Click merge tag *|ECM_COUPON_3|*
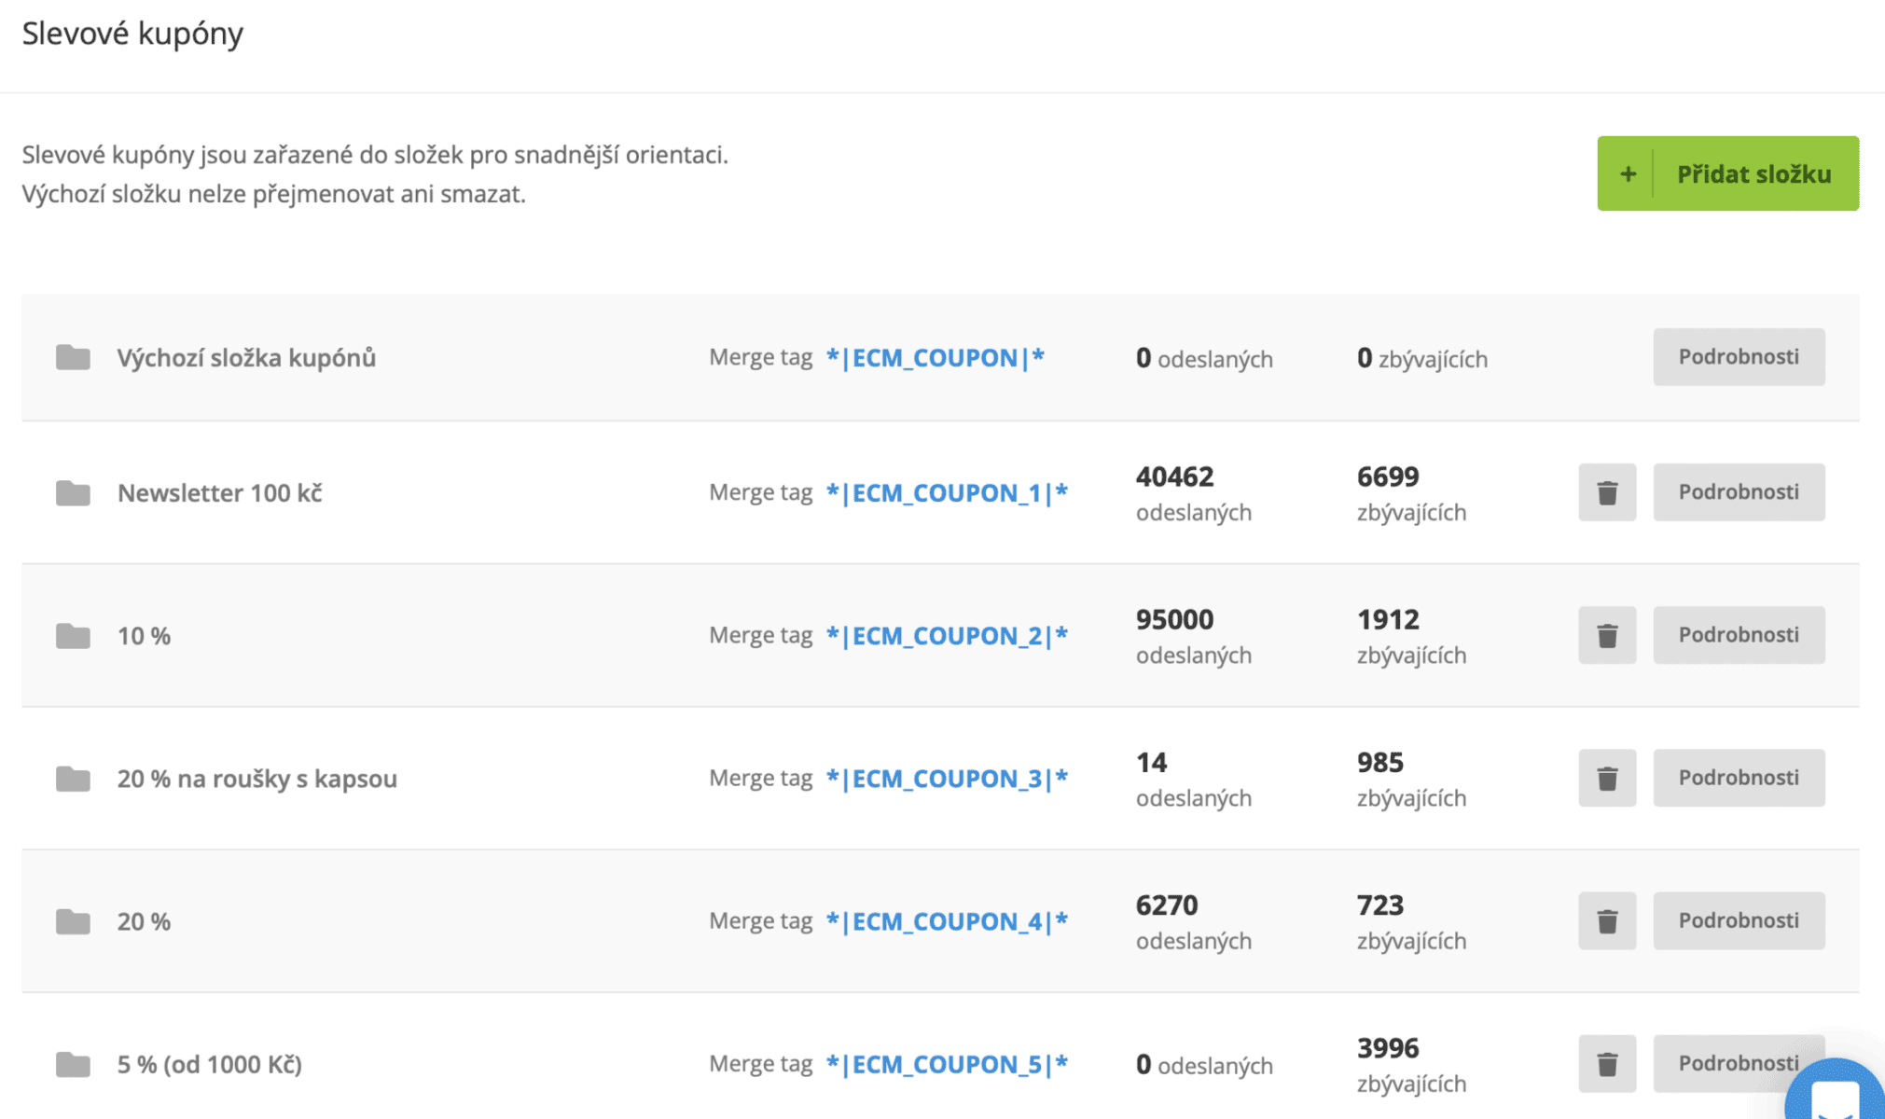 [946, 779]
